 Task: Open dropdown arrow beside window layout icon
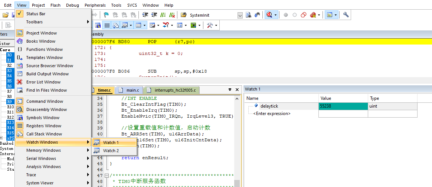[x=336, y=15]
